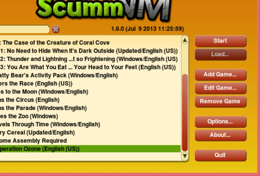Select Travels Through Time (Windows/English) entry
This screenshot has height=176, width=260.
pos(90,124)
